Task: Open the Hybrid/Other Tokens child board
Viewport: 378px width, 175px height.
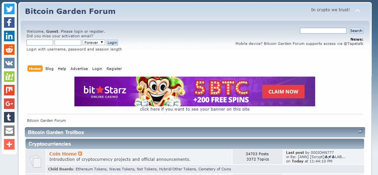Action: (178, 169)
